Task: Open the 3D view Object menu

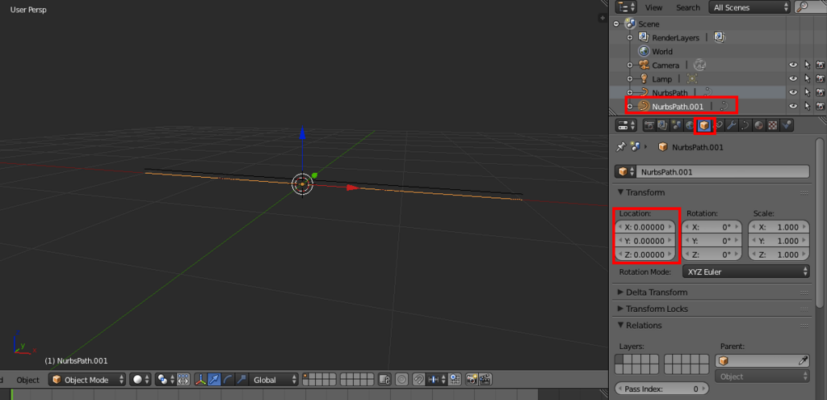Action: (x=27, y=380)
